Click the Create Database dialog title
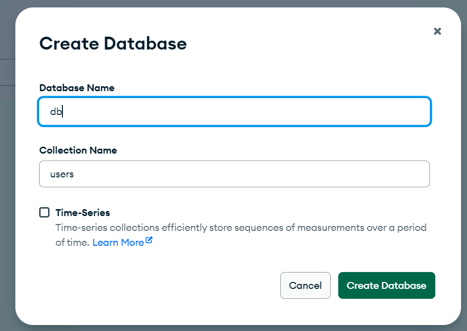Image resolution: width=467 pixels, height=331 pixels. [113, 44]
